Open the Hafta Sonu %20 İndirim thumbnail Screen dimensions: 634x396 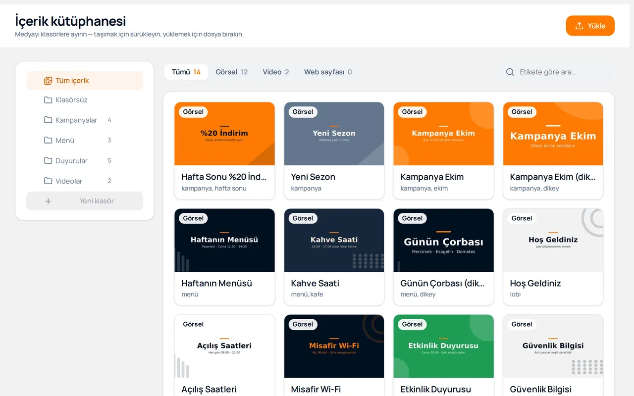coord(225,134)
